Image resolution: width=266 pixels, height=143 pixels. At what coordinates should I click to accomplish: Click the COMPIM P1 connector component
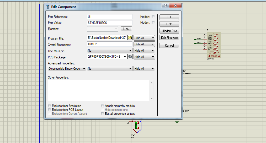coord(214,45)
